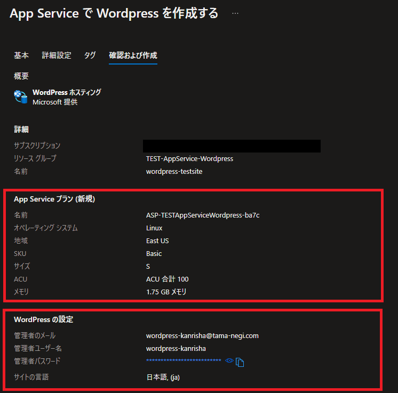Click the region value East US
This screenshot has height=393, width=398.
click(x=157, y=241)
